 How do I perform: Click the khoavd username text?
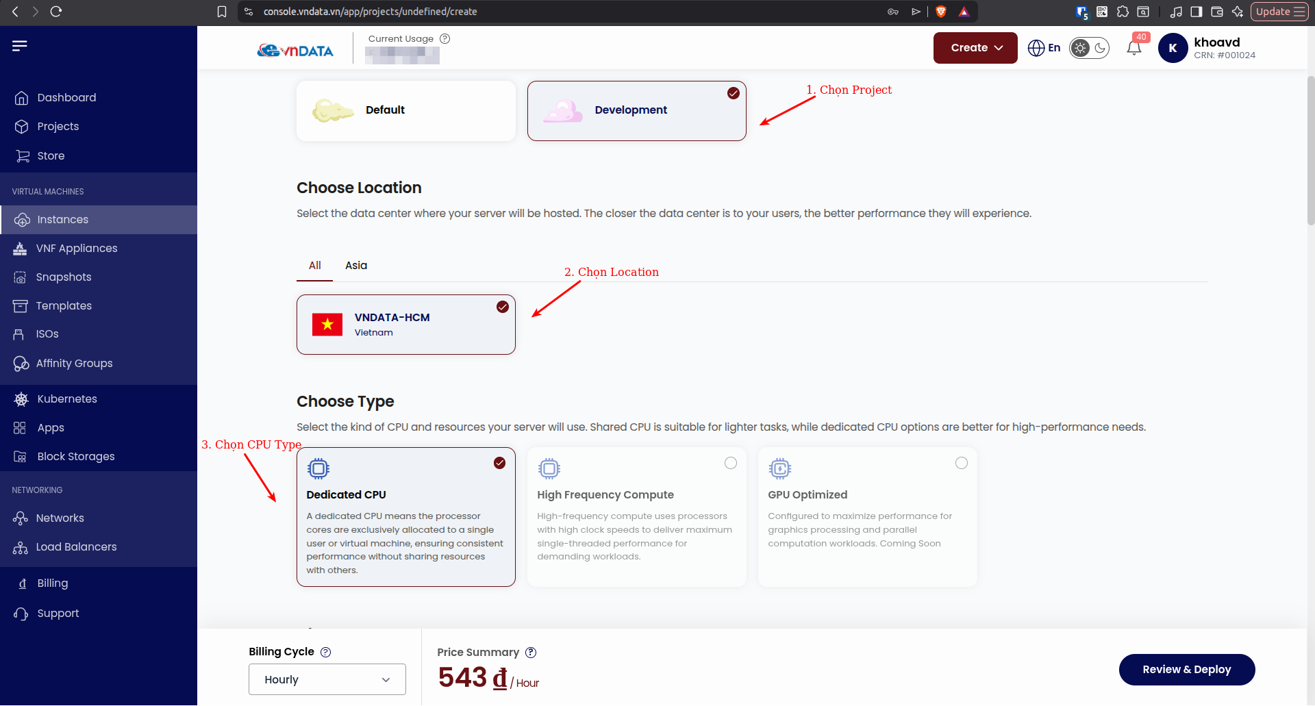click(1217, 42)
